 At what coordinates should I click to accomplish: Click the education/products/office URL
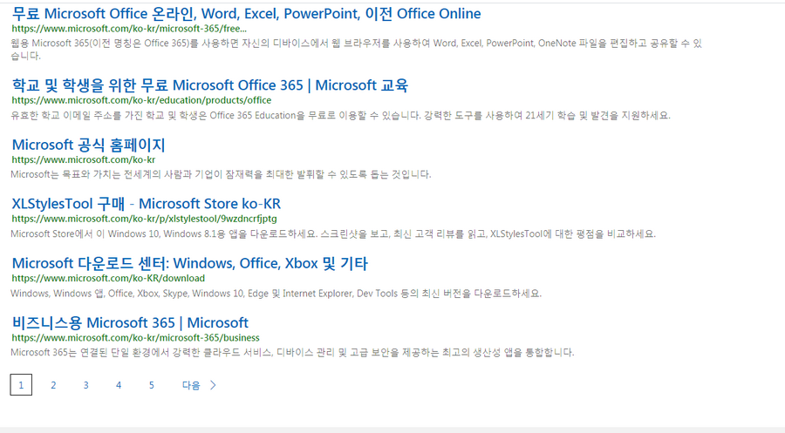(x=141, y=100)
